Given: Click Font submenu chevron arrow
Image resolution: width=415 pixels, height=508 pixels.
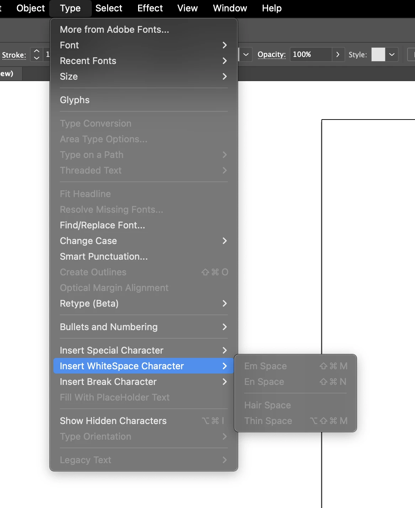Looking at the screenshot, I should (x=225, y=45).
